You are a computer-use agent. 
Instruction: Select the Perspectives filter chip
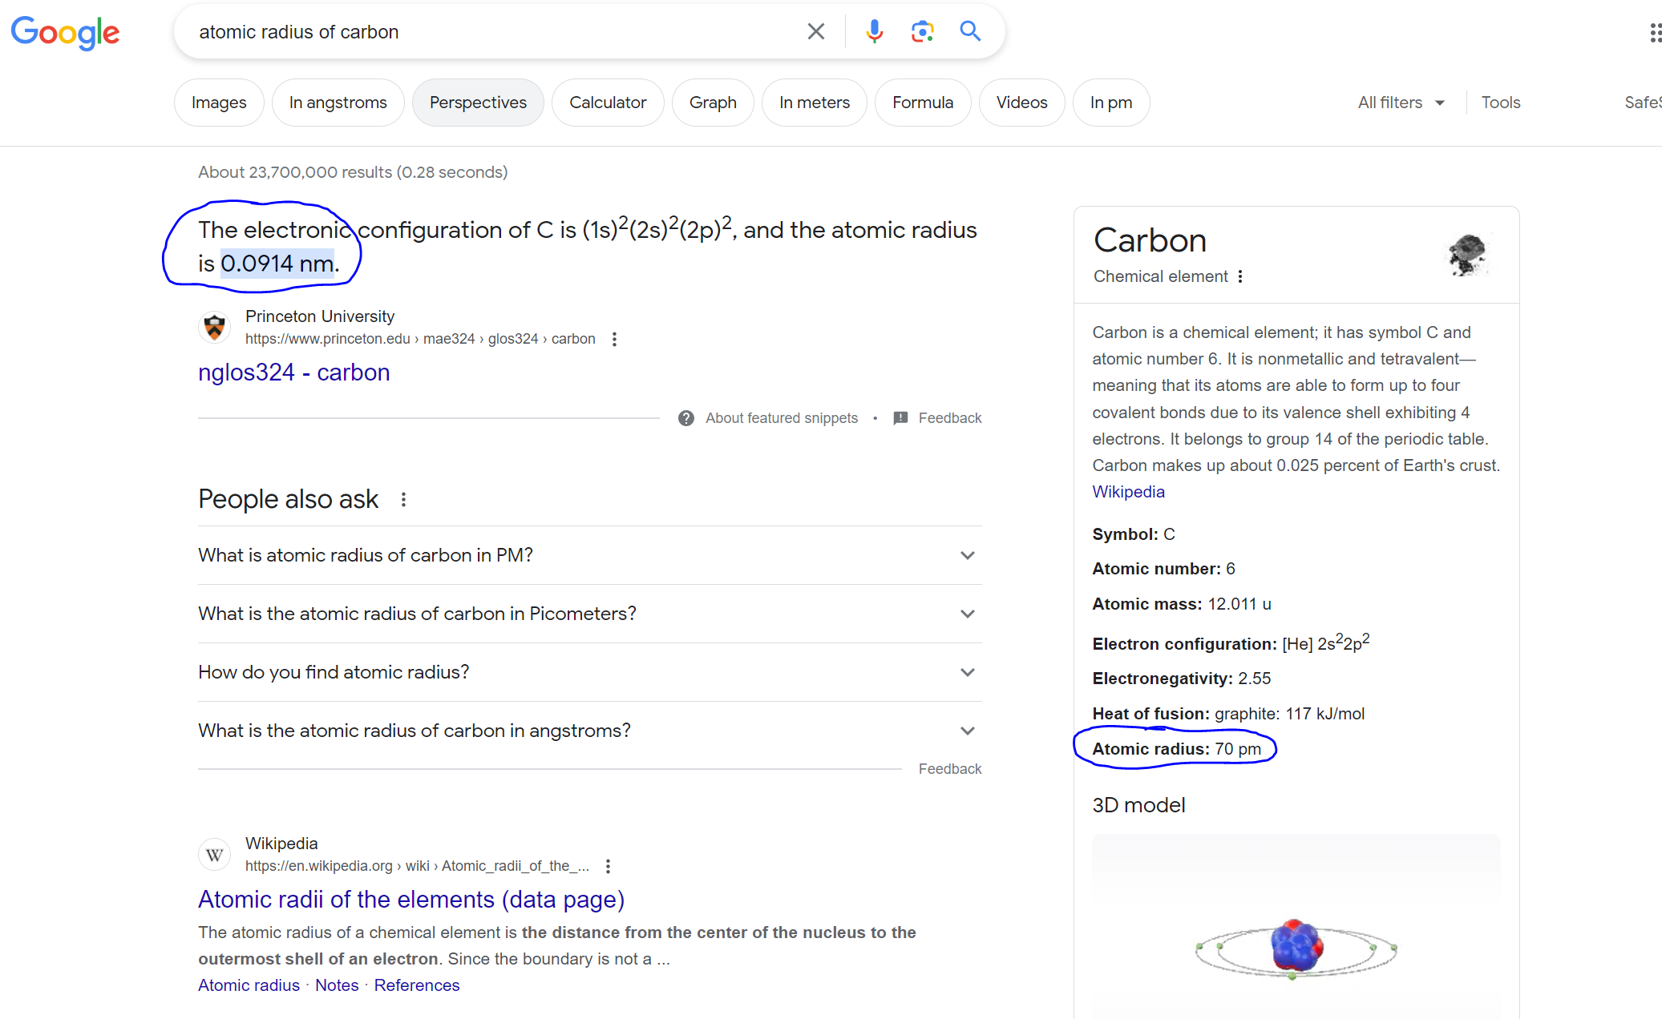pos(478,103)
